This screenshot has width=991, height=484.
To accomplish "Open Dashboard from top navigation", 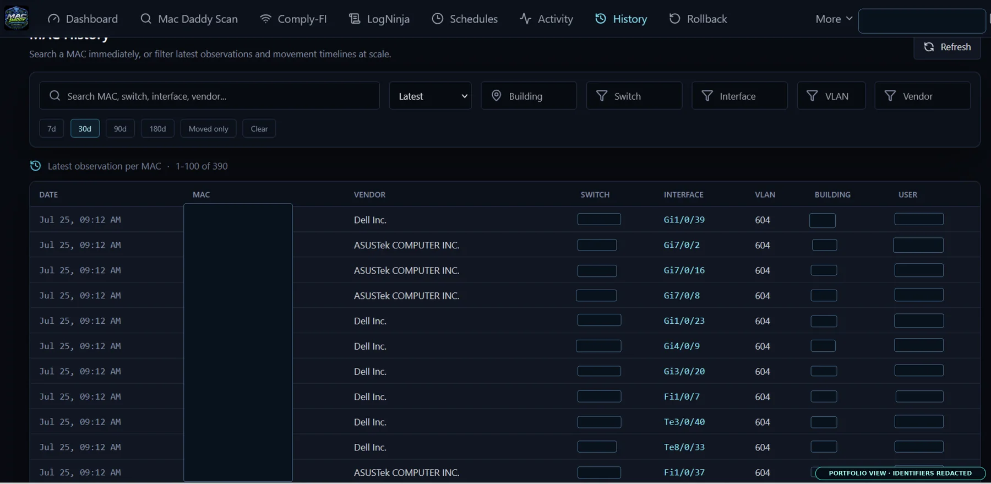I will pyautogui.click(x=83, y=19).
